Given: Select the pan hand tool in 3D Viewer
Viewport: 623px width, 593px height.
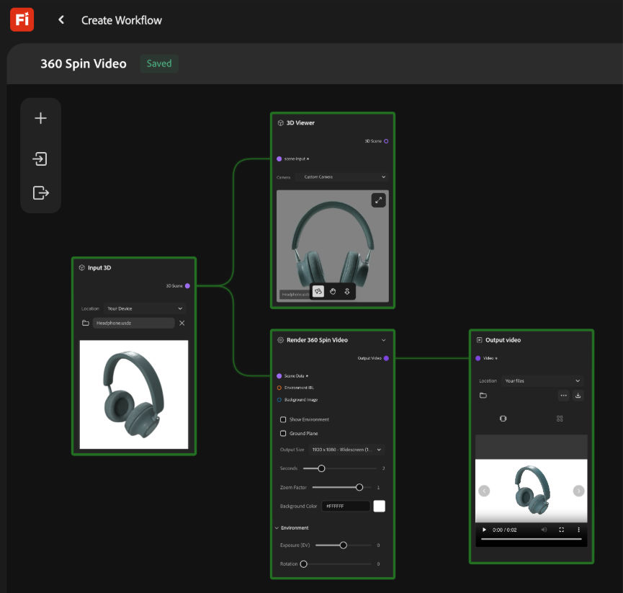Looking at the screenshot, I should pyautogui.click(x=333, y=291).
